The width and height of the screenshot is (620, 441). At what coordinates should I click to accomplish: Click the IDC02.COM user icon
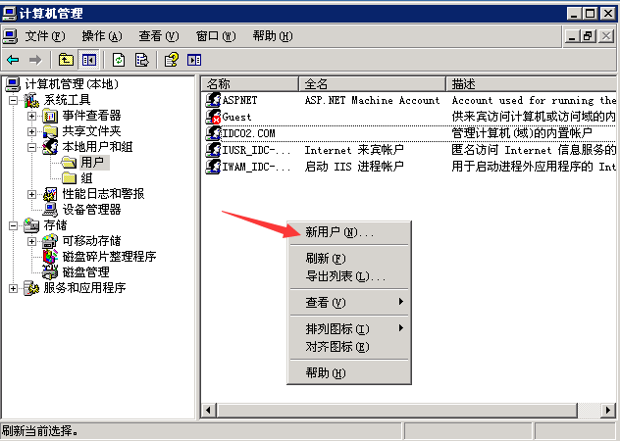(213, 133)
